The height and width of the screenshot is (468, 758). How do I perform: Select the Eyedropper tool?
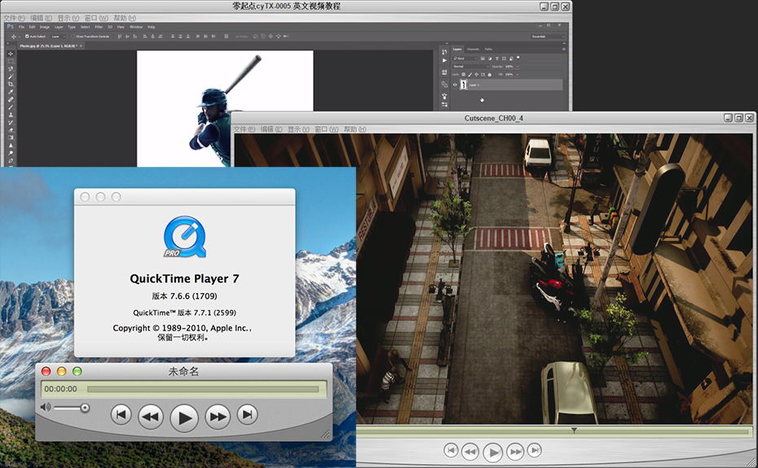(11, 92)
